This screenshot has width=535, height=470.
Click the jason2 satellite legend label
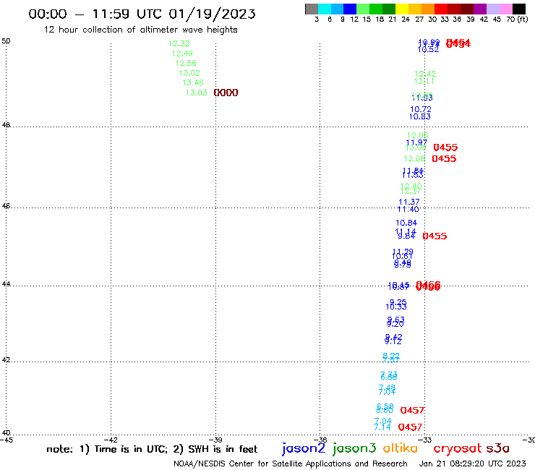[x=304, y=449]
